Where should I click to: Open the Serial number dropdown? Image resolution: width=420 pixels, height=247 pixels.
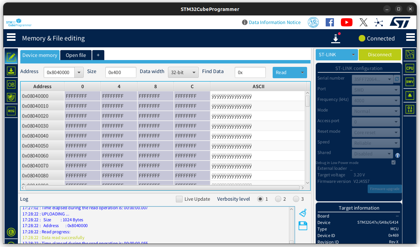pos(372,79)
